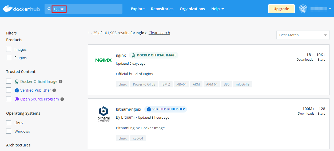334x151 pixels.
Task: Click the nginx result's official image ribbon icon
Action: pos(133,55)
